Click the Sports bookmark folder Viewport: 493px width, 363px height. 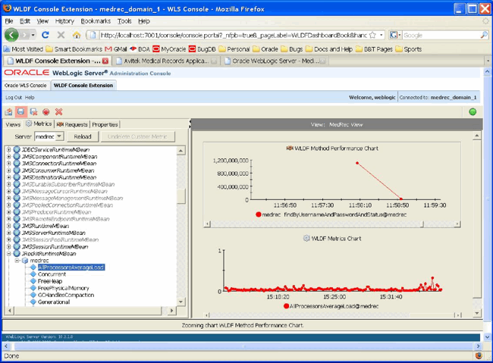(x=409, y=49)
